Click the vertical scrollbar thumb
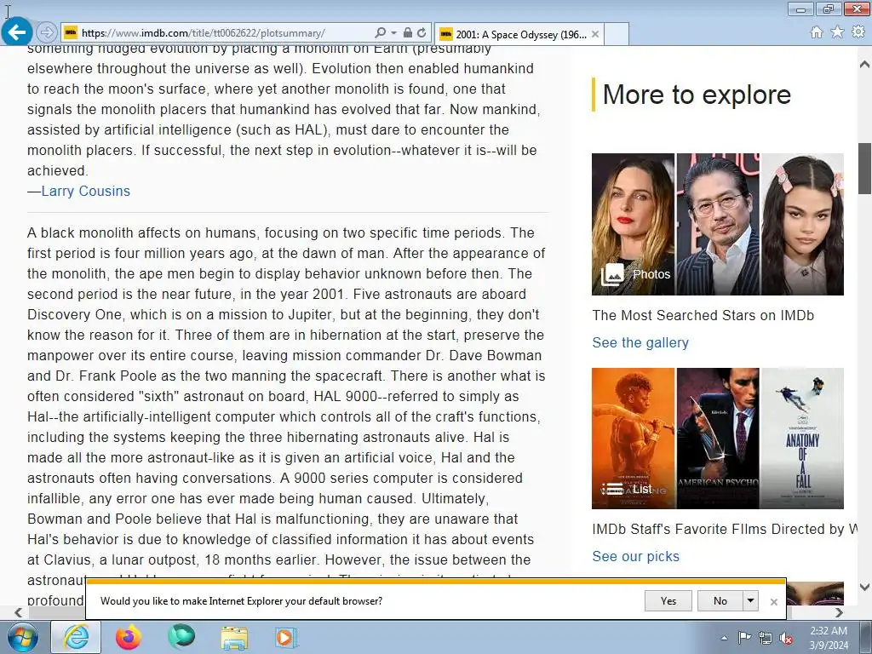This screenshot has width=872, height=654. 864,169
